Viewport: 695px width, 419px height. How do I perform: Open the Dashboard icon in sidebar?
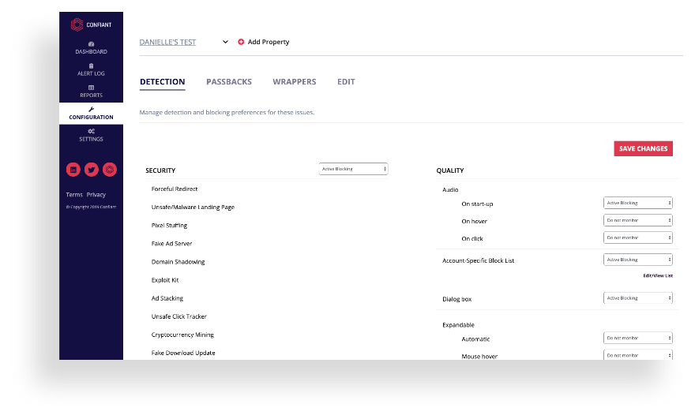pos(91,44)
